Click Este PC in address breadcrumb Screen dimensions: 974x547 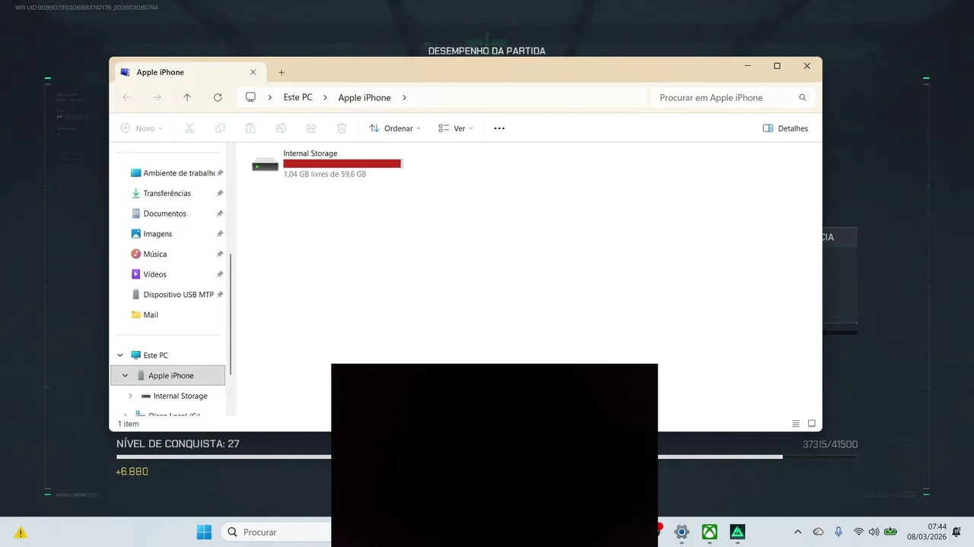298,97
